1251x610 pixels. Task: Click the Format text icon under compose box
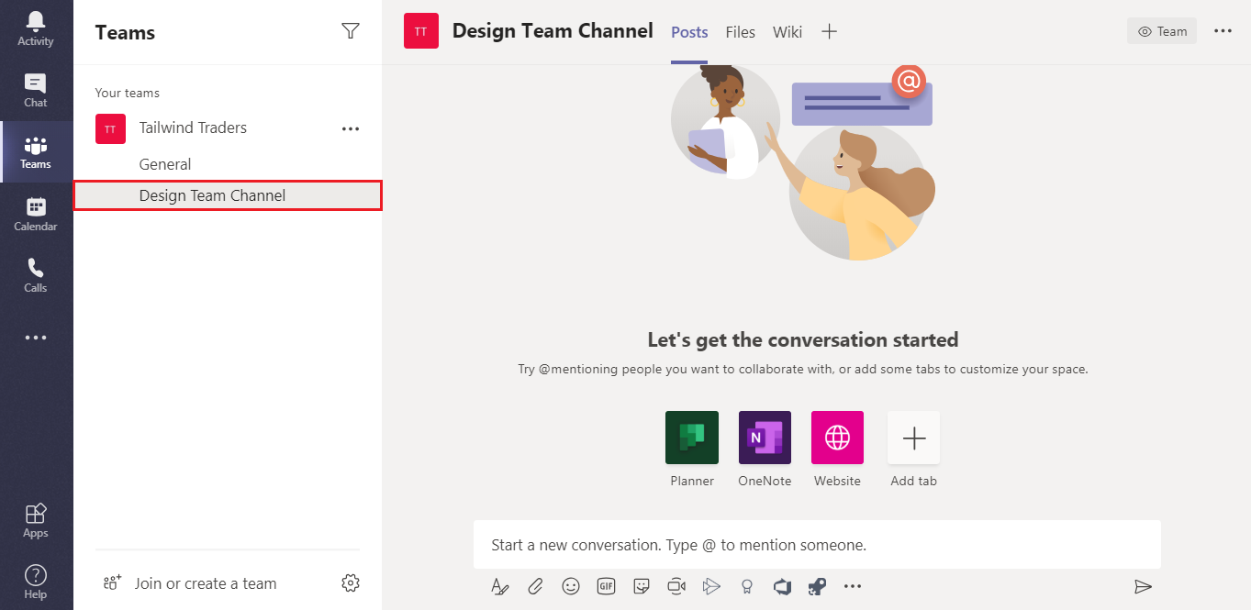(499, 586)
